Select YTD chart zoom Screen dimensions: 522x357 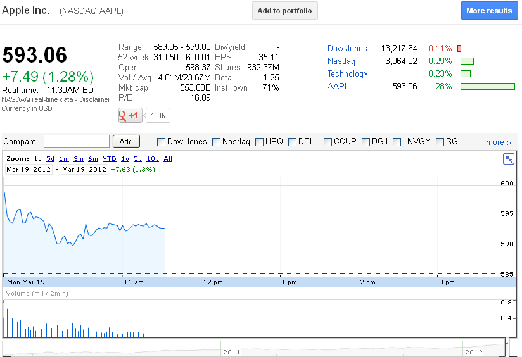click(110, 159)
